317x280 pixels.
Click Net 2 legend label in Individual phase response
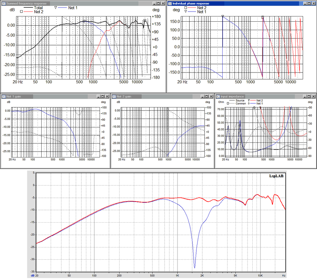(x=202, y=8)
